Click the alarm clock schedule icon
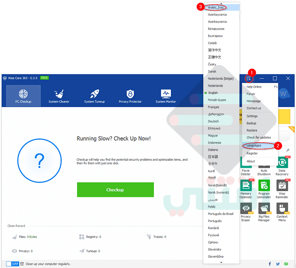The height and width of the screenshot is (268, 296). tap(22, 264)
